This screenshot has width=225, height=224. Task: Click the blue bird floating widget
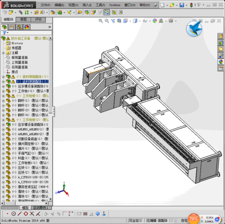(x=194, y=28)
